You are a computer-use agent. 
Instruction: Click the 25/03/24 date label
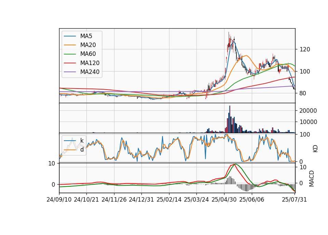point(196,200)
